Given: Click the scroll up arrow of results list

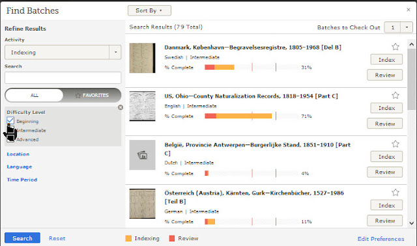Looking at the screenshot, I should click(411, 44).
